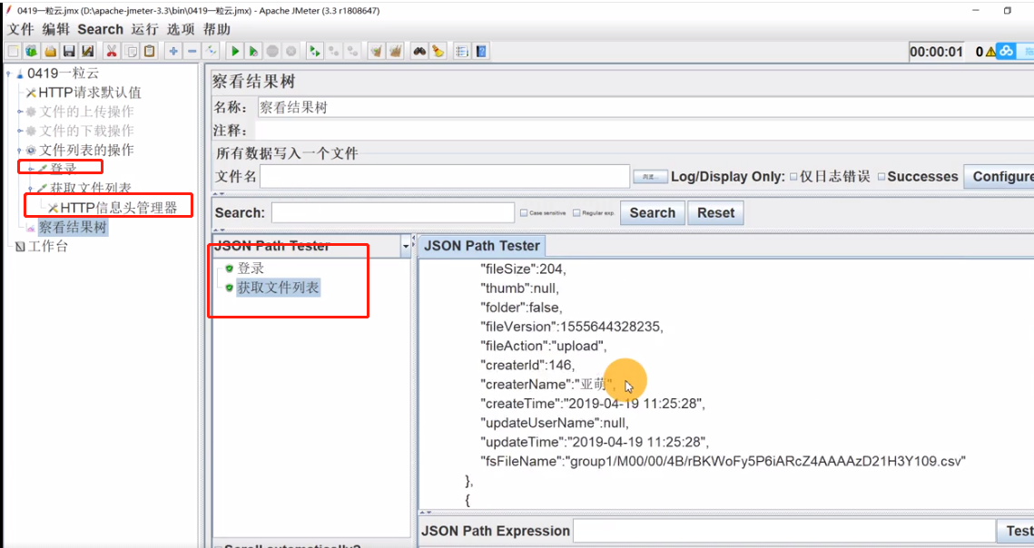This screenshot has width=1034, height=548.
Task: Open the 编辑 menu
Action: point(55,29)
